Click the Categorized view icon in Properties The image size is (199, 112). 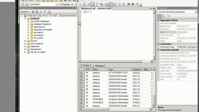[x=160, y=16]
